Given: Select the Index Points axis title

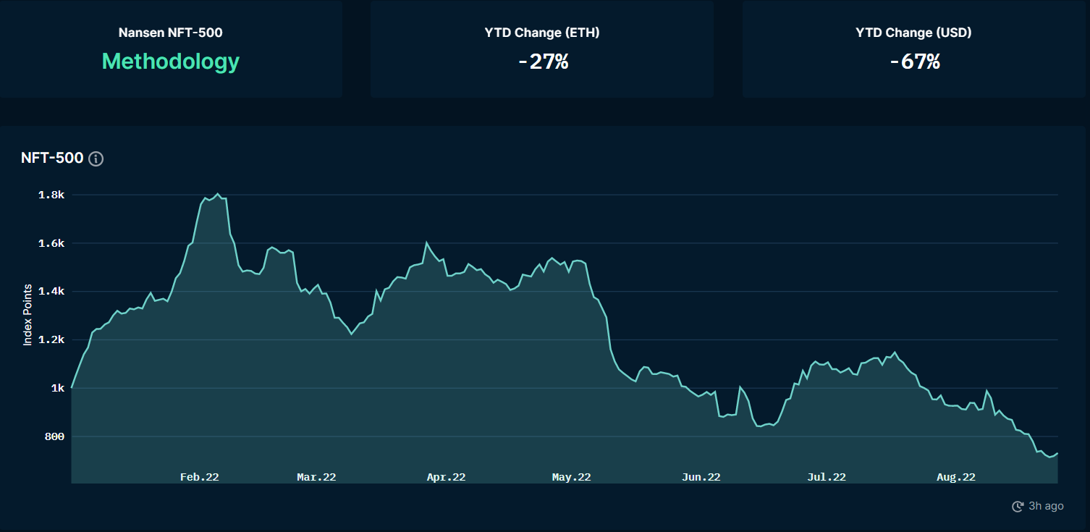Looking at the screenshot, I should (28, 315).
